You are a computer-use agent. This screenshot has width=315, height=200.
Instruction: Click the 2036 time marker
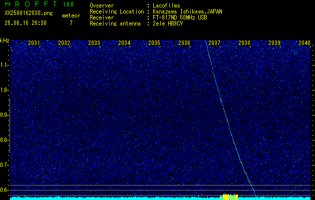click(x=184, y=43)
